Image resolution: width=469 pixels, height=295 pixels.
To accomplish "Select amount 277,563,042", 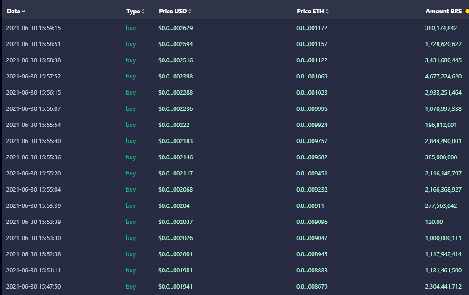I will tap(441, 206).
